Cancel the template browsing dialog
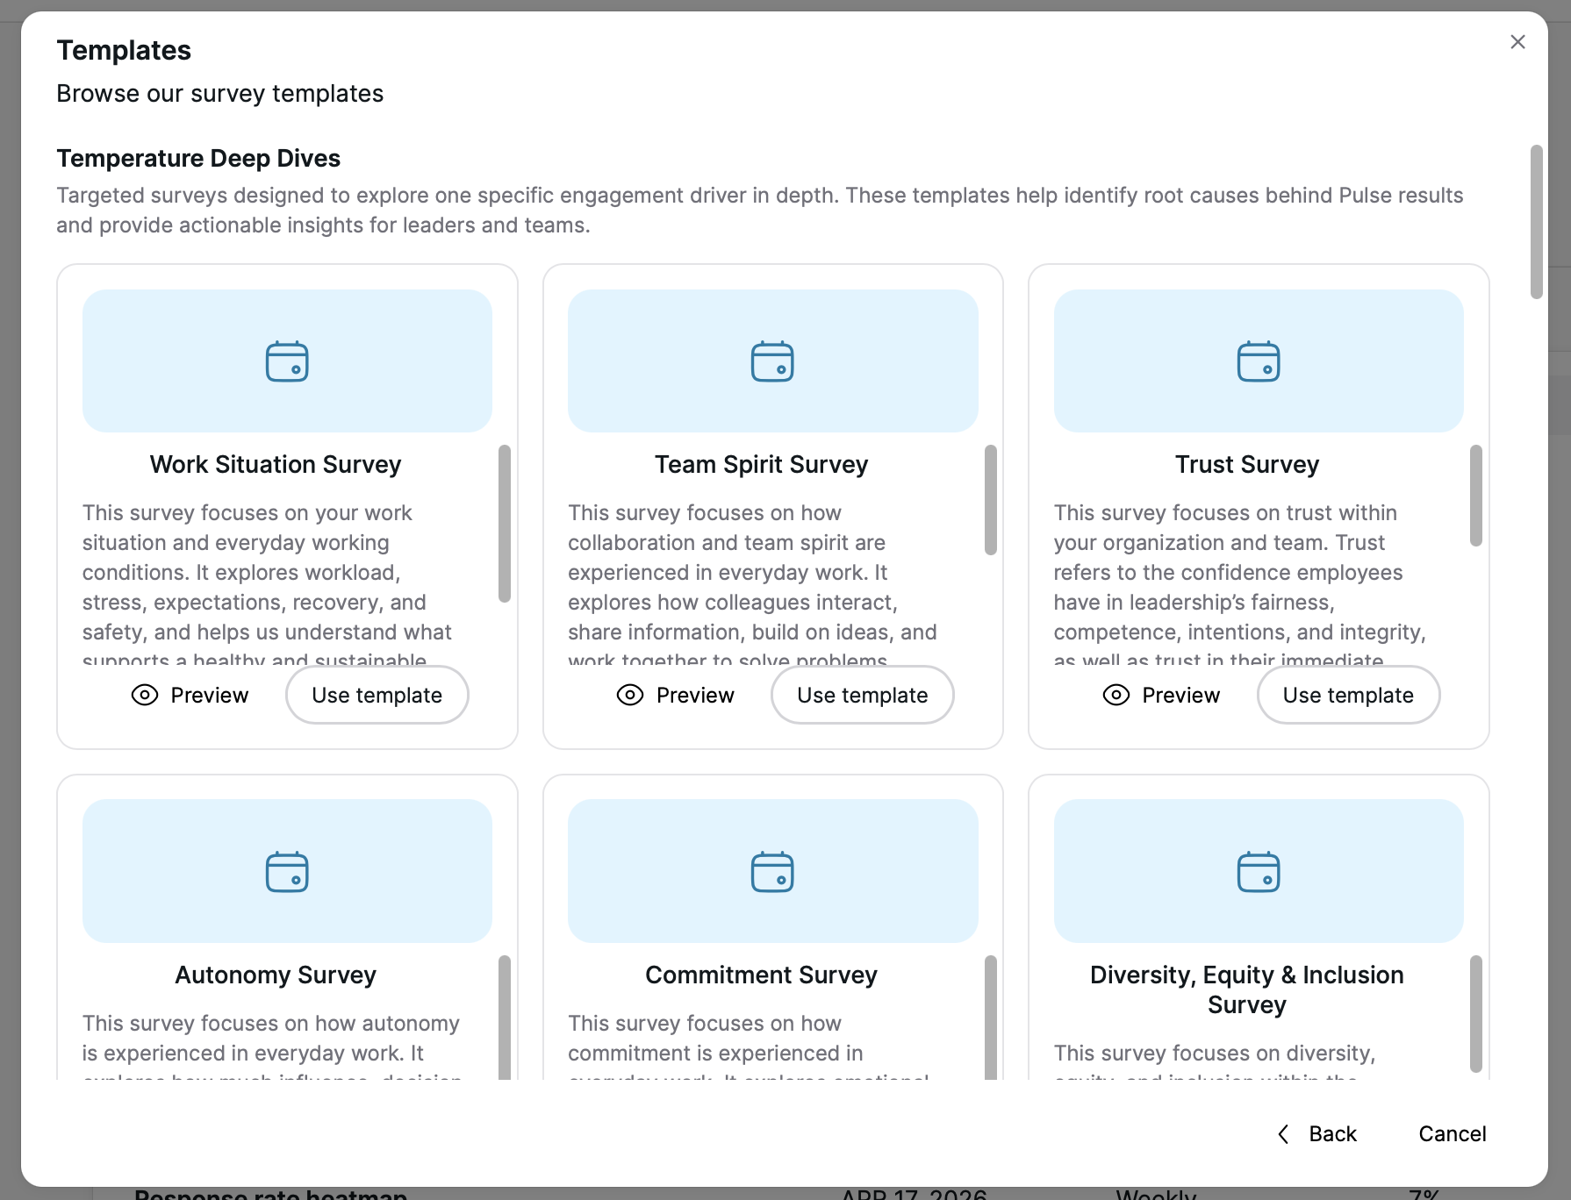Image resolution: width=1571 pixels, height=1200 pixels. click(1452, 1134)
